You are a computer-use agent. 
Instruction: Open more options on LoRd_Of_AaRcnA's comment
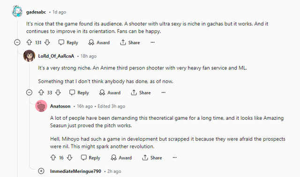[x=164, y=92]
